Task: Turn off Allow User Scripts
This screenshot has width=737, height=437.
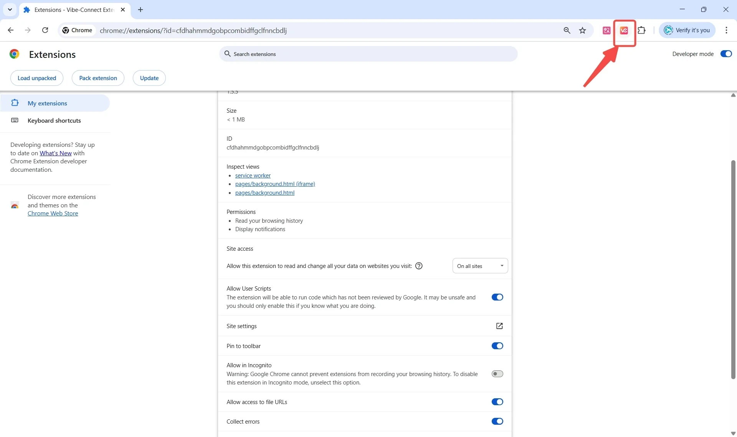Action: pyautogui.click(x=497, y=297)
